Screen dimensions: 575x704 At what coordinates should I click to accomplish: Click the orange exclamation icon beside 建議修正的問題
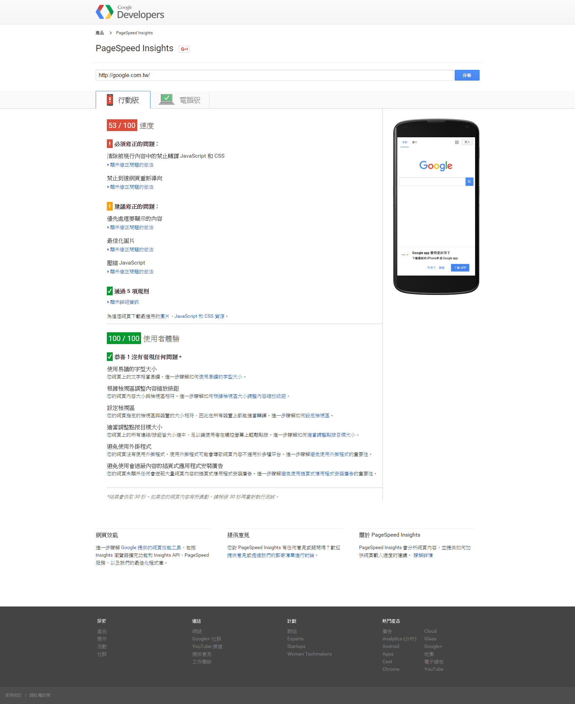(x=110, y=206)
